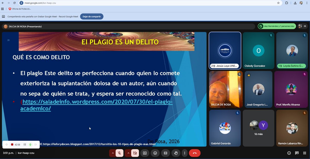Screen dimensions: 310x159
Task: Turn on the camera
Action: pyautogui.click(x=135, y=153)
